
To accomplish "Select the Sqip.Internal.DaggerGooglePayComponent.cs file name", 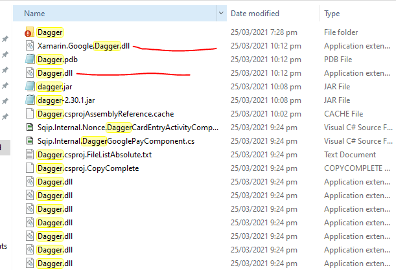I will click(x=116, y=141).
